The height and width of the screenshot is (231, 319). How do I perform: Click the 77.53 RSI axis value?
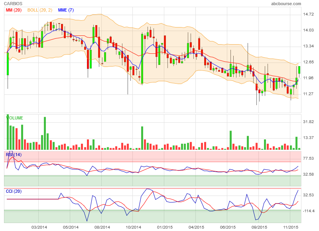pos(308,159)
